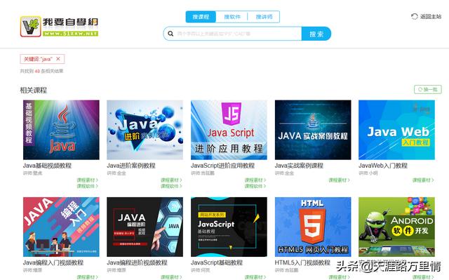Click the search magnifier icon

[x=170, y=34]
